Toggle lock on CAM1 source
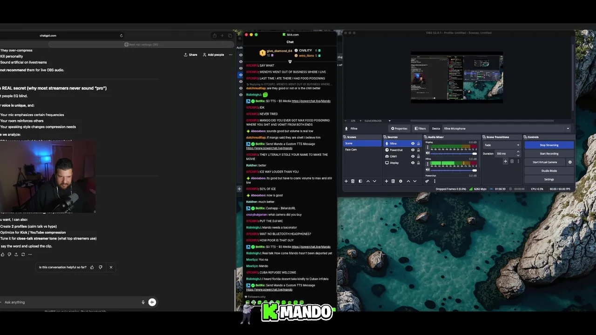Viewport: 596px width, 335px height. pos(418,156)
